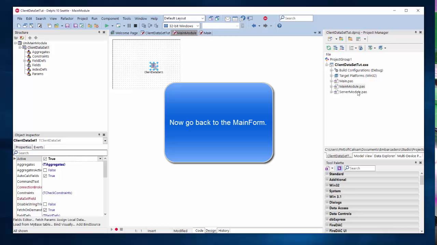
Task: Click move-up arrow in Structure toolbar
Action: tap(30, 38)
